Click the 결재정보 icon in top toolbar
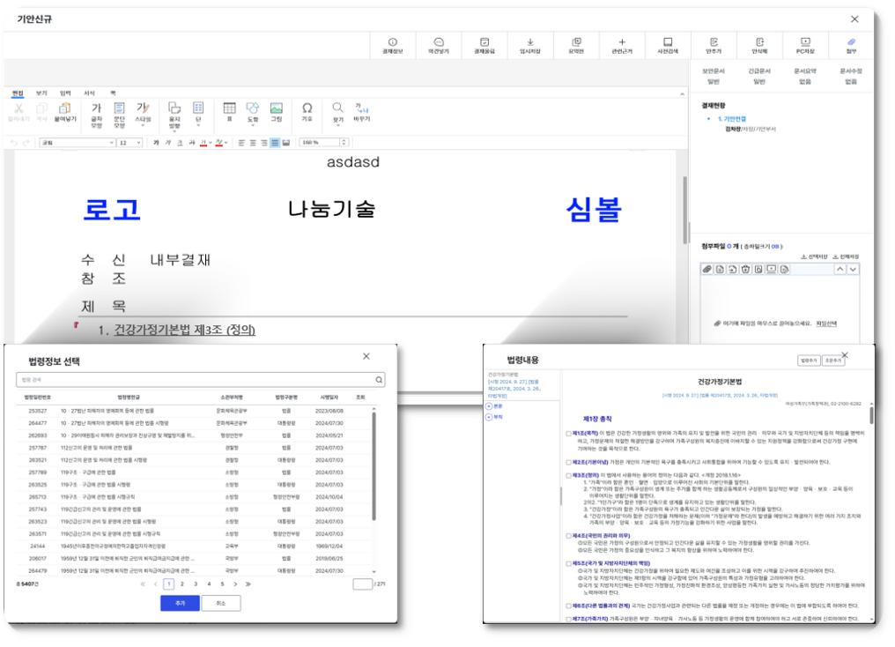This screenshot has width=895, height=647. [x=392, y=42]
